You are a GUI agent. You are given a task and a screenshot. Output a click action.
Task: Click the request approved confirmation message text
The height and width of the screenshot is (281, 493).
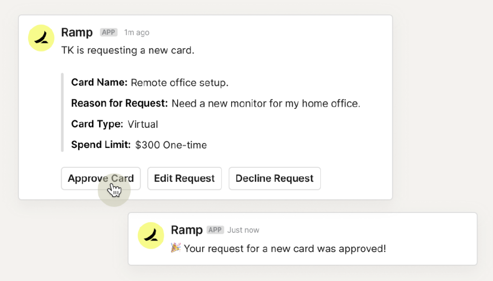tap(285, 249)
